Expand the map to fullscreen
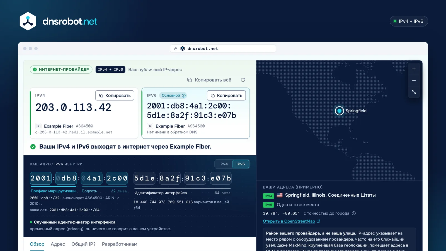The height and width of the screenshot is (251, 446). (414, 92)
